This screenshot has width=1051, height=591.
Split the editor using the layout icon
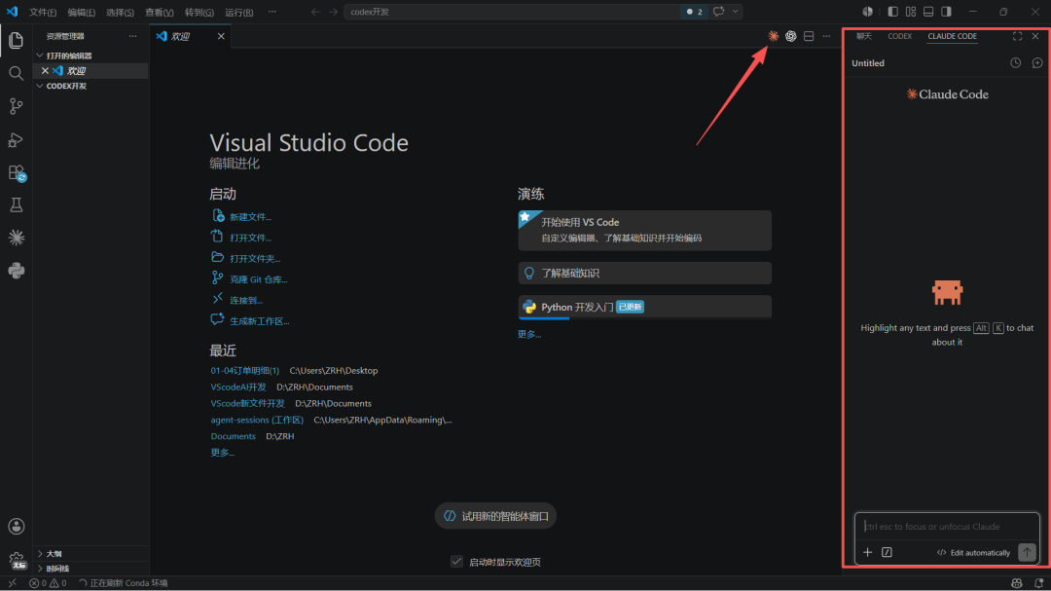click(x=809, y=36)
